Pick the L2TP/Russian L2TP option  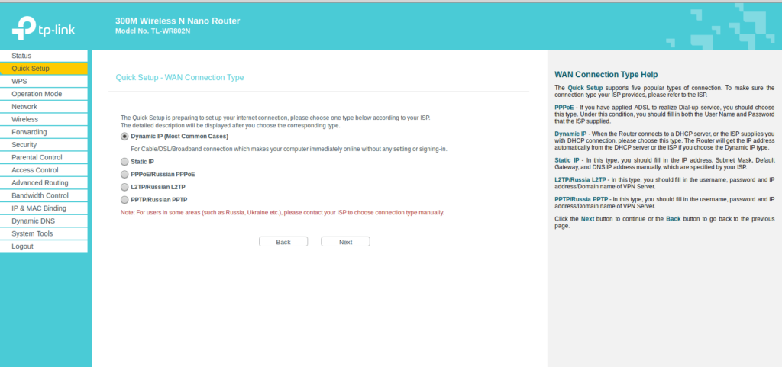coord(124,187)
